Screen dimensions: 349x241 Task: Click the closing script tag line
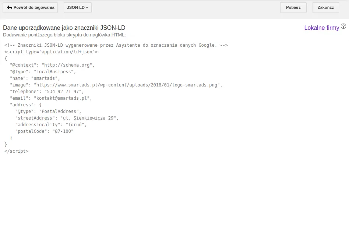(16, 151)
